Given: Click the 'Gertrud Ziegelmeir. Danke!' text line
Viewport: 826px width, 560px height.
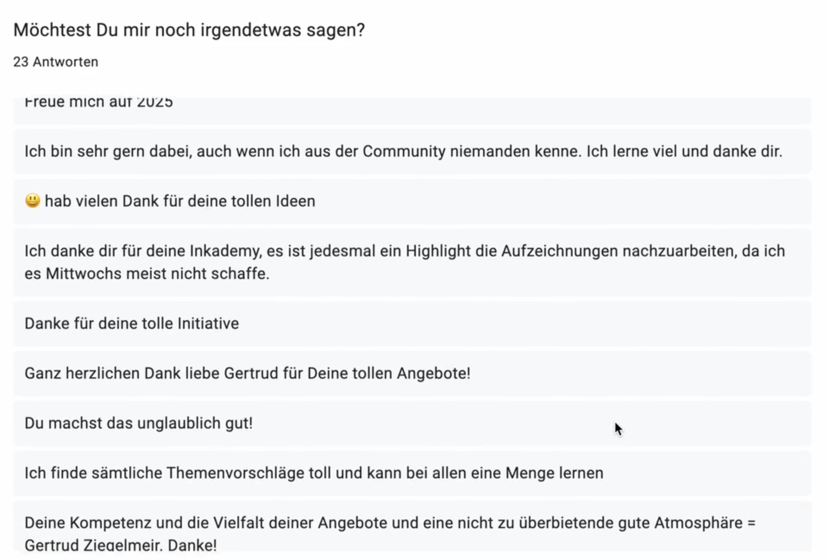Looking at the screenshot, I should pyautogui.click(x=121, y=544).
